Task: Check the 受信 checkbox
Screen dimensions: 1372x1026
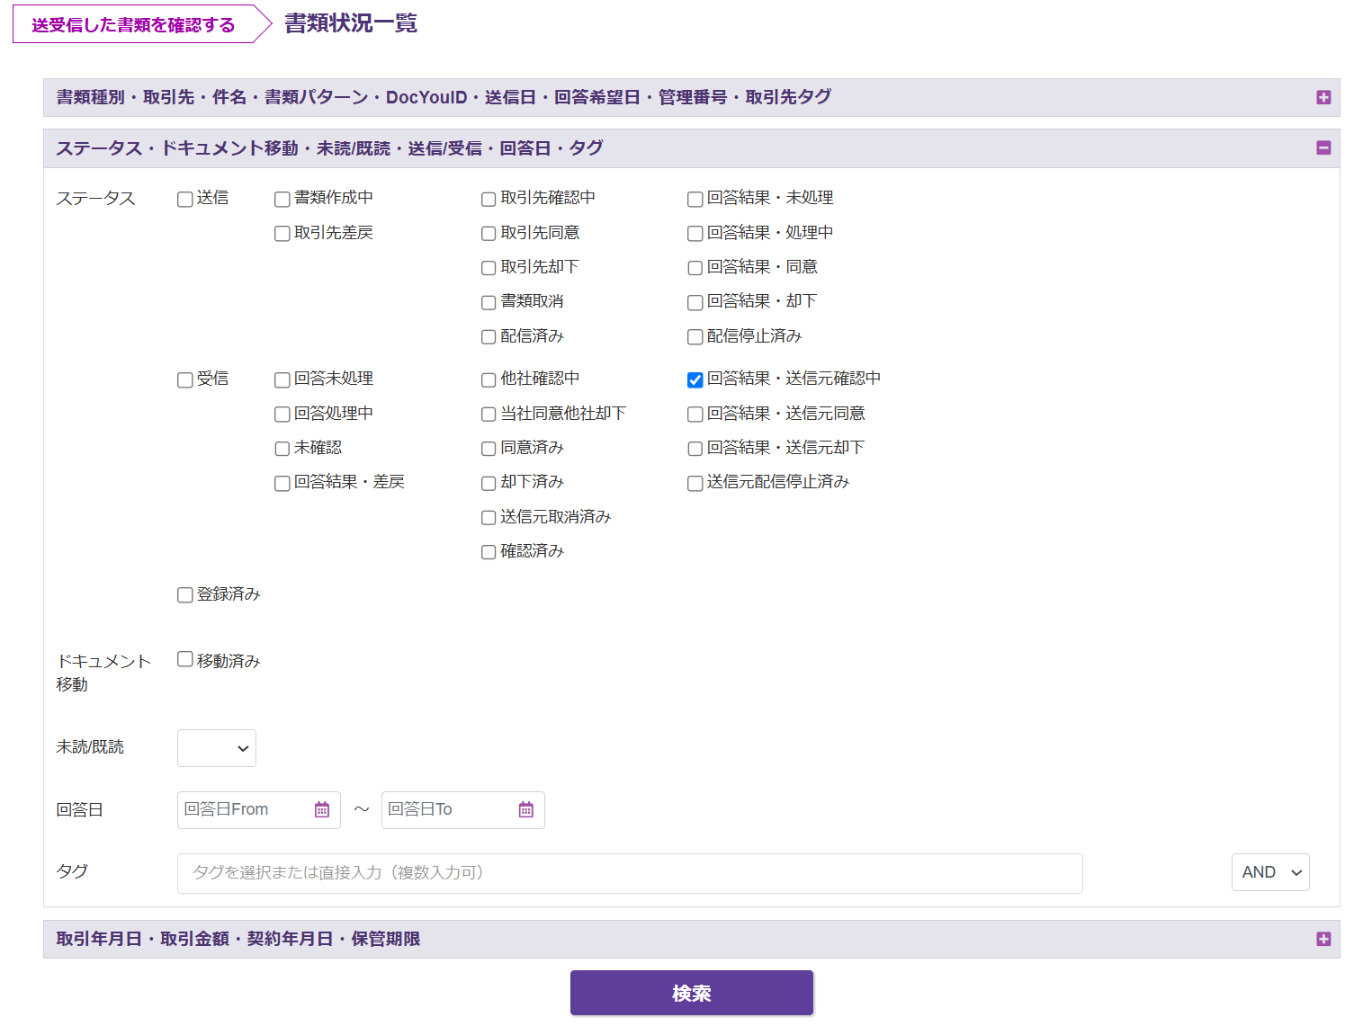Action: 185,379
